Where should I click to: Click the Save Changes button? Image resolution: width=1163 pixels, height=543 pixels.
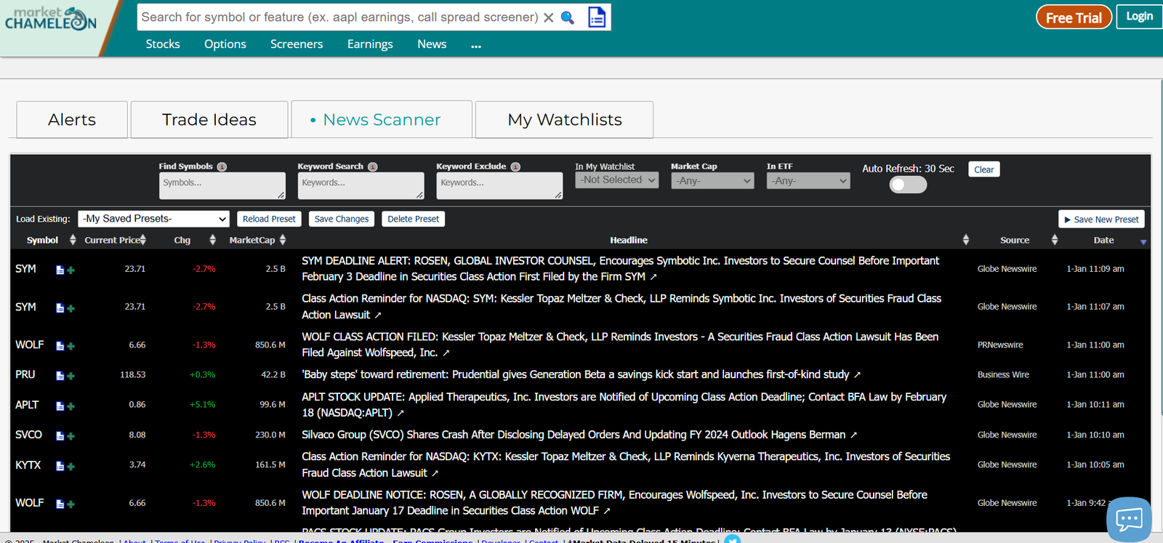click(342, 219)
